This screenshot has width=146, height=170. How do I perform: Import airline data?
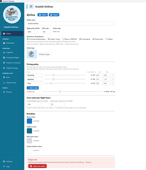54,15
